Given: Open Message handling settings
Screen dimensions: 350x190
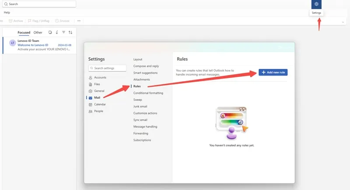Looking at the screenshot, I should pos(145,127).
